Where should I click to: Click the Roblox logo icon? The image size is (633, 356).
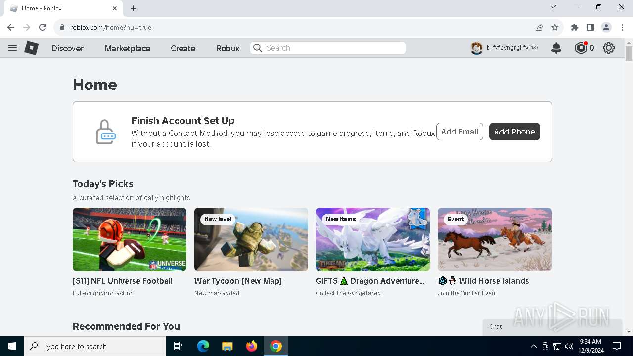[x=32, y=48]
